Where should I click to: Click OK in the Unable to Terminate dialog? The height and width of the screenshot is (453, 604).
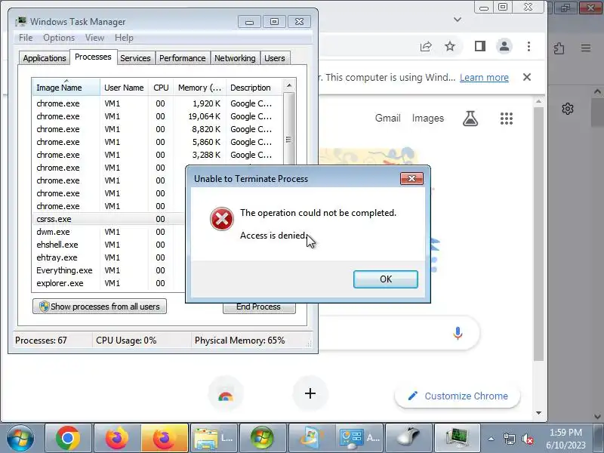[386, 279]
